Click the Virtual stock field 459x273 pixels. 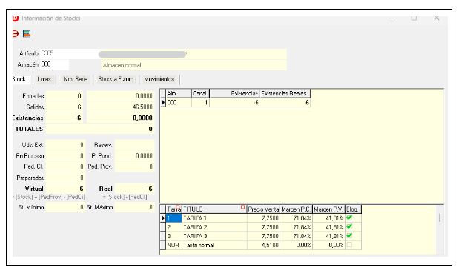click(x=65, y=189)
